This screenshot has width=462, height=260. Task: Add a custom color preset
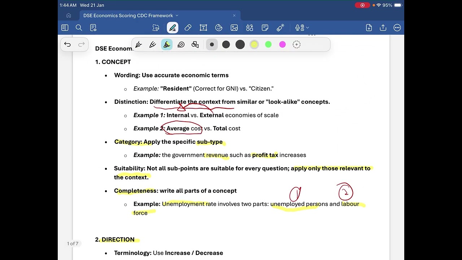coord(297,44)
